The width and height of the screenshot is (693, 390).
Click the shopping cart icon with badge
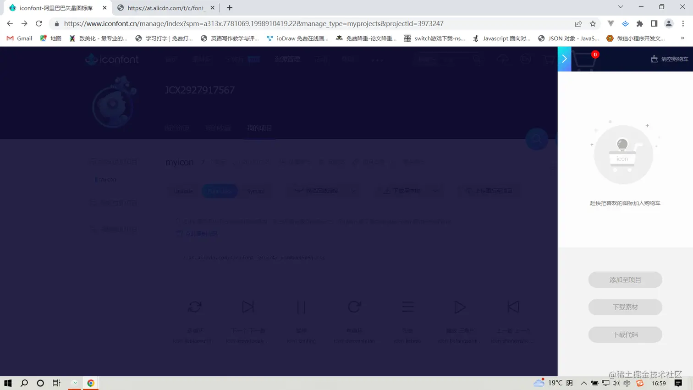pyautogui.click(x=585, y=60)
